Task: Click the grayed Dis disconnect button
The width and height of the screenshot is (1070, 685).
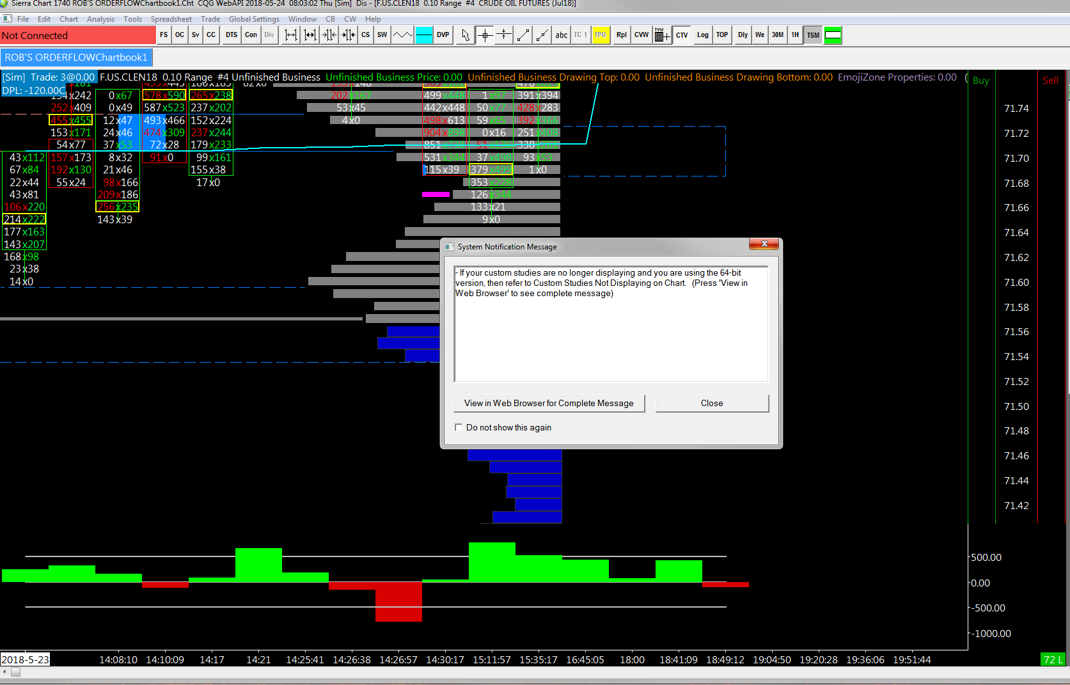Action: [x=269, y=35]
